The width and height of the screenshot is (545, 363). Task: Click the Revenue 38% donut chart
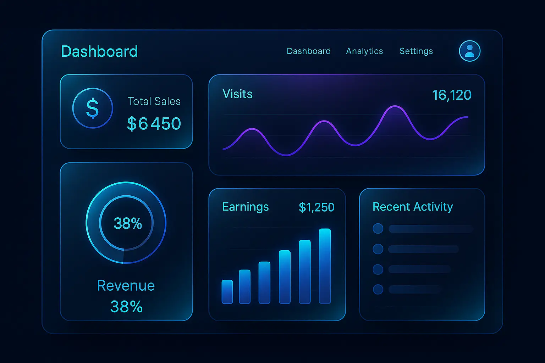pyautogui.click(x=126, y=223)
